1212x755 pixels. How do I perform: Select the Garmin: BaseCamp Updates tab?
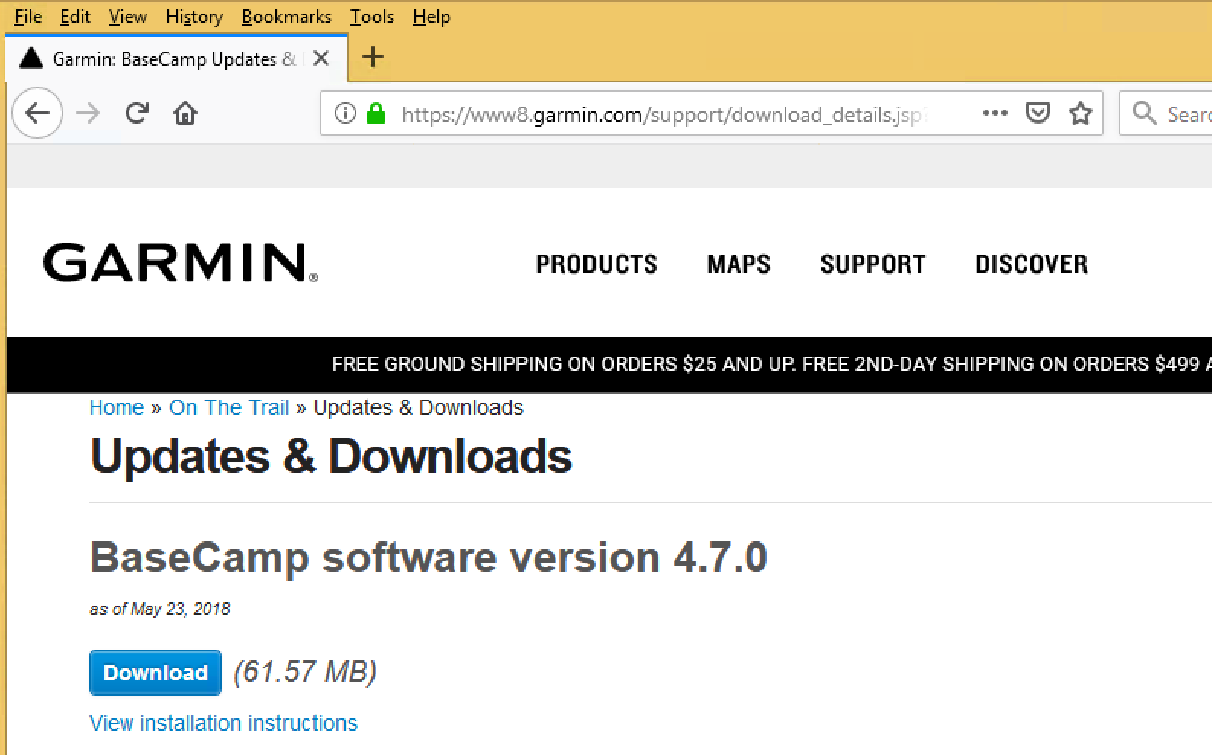[177, 59]
